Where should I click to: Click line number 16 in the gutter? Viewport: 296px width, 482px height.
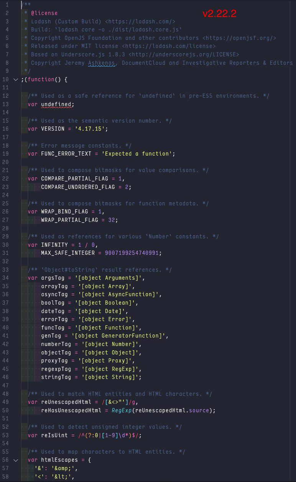tap(5, 129)
